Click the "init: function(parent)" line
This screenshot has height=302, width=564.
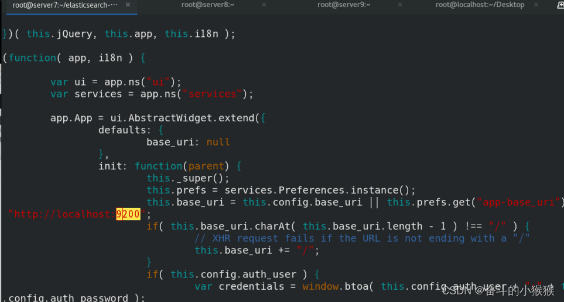coord(170,167)
